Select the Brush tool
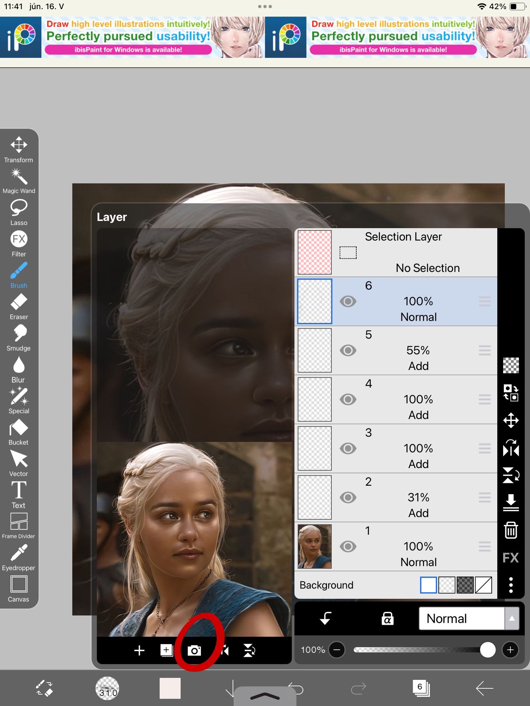This screenshot has height=706, width=530. pyautogui.click(x=18, y=275)
